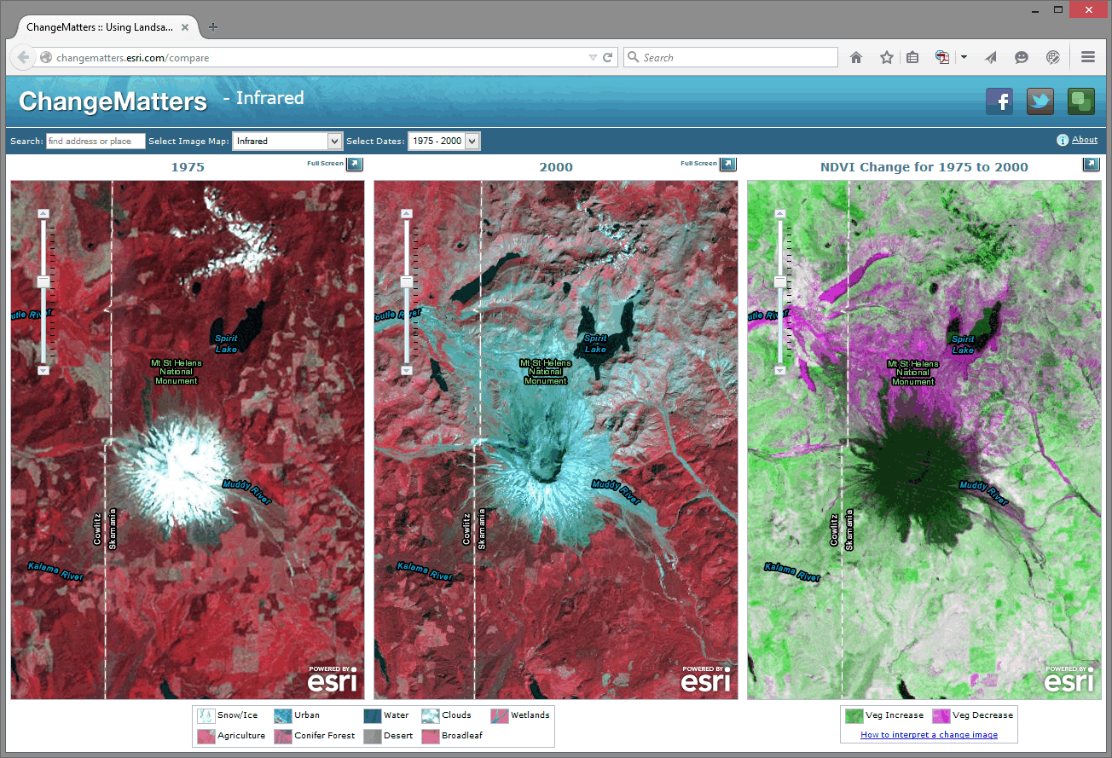Click Esri logo on the 2000 map
The image size is (1112, 758).
(x=705, y=680)
